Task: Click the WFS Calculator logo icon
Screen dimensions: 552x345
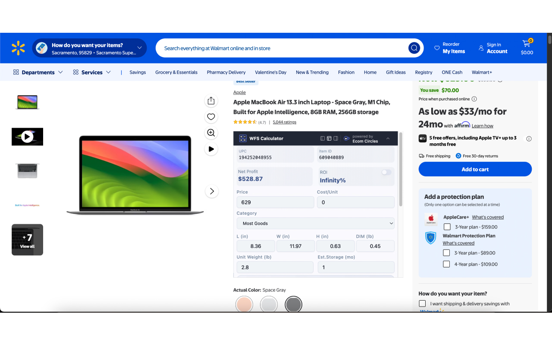Action: [243, 138]
